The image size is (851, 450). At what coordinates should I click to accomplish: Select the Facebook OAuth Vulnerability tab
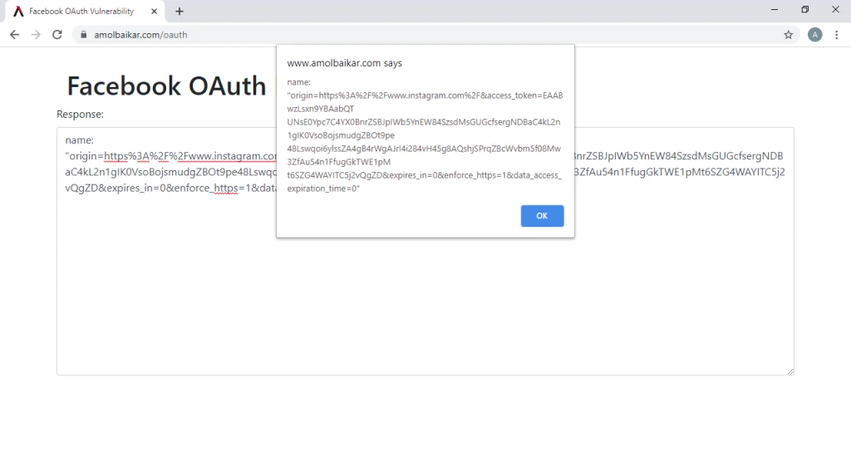pyautogui.click(x=81, y=12)
